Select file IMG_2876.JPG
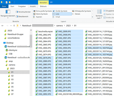114x96 pixels. pyautogui.click(x=44, y=58)
